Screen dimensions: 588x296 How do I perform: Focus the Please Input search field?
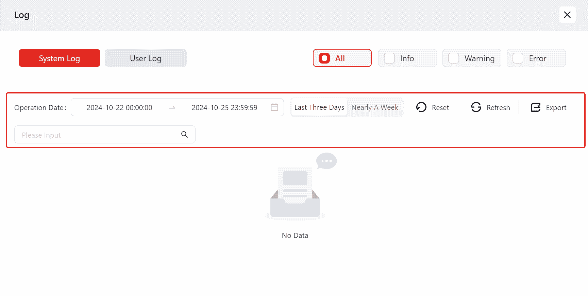coord(97,135)
